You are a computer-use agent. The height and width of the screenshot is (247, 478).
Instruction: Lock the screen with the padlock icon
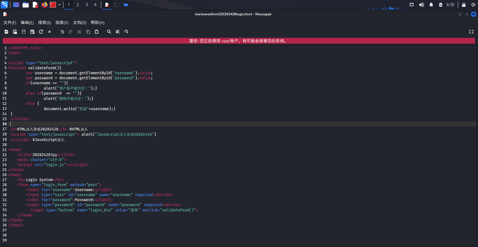pyautogui.click(x=464, y=5)
